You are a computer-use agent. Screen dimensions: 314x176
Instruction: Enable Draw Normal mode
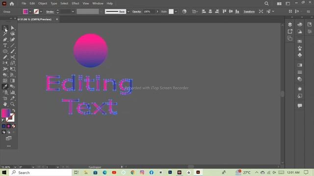click(x=3, y=132)
